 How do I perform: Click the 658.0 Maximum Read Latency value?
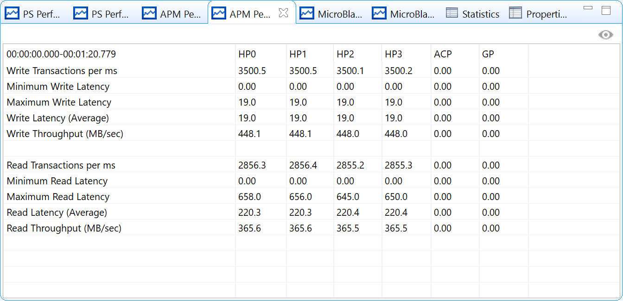tap(249, 197)
